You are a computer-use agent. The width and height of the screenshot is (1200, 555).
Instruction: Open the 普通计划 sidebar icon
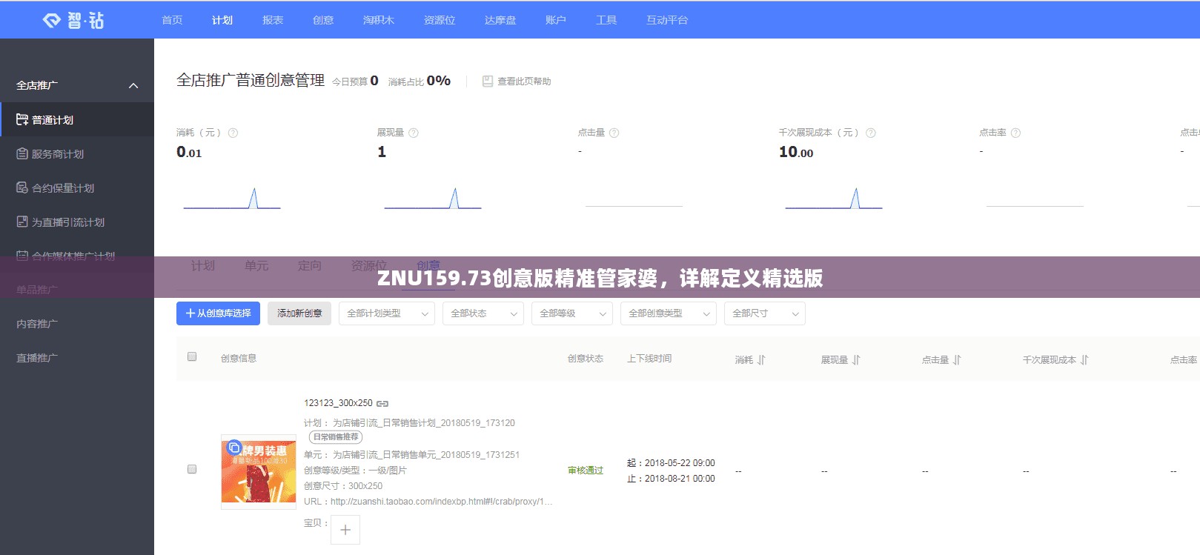(22, 119)
